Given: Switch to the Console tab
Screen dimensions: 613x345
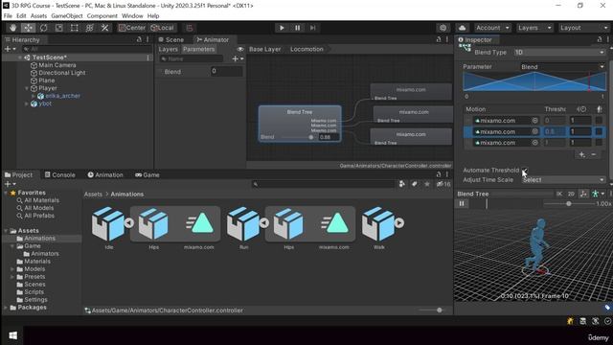Looking at the screenshot, I should click(59, 174).
